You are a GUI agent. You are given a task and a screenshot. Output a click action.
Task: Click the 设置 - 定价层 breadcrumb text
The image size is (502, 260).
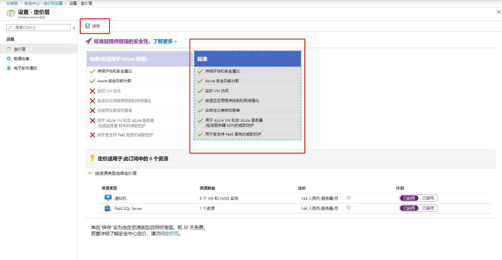81,3
